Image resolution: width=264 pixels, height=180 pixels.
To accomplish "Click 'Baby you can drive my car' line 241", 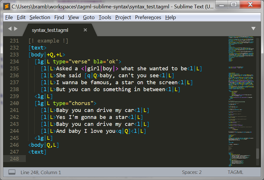I will tap(95, 110).
